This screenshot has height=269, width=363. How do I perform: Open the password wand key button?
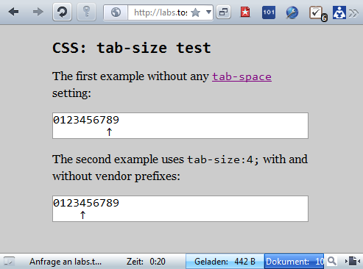click(x=86, y=12)
